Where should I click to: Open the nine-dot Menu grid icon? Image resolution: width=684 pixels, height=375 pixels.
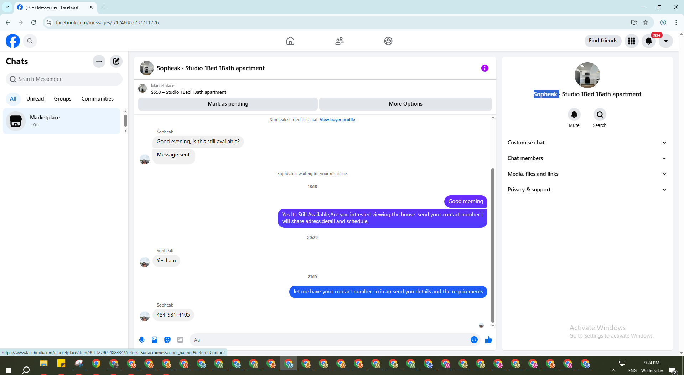coord(632,41)
